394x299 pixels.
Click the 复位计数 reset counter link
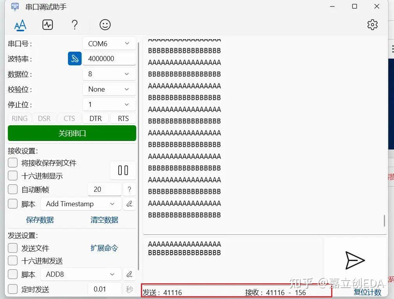coord(367,292)
